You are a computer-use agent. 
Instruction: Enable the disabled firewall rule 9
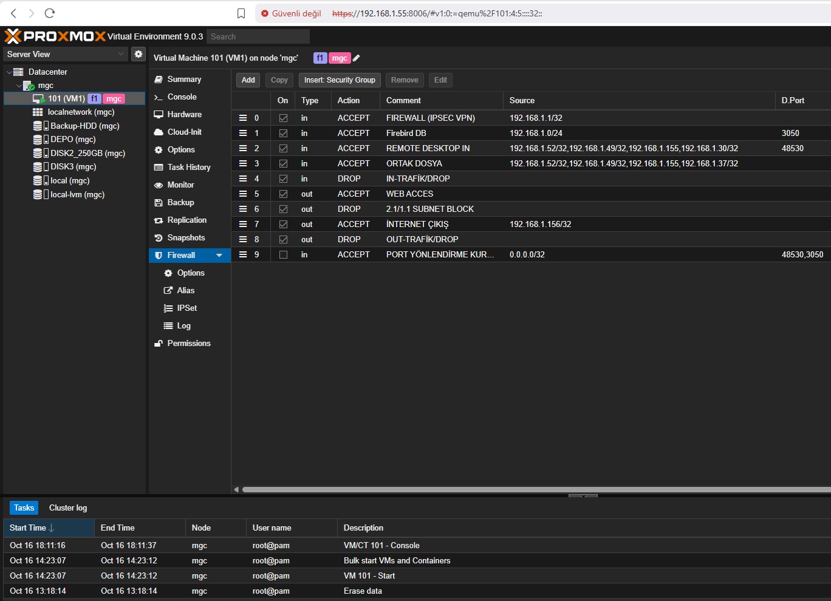[283, 255]
